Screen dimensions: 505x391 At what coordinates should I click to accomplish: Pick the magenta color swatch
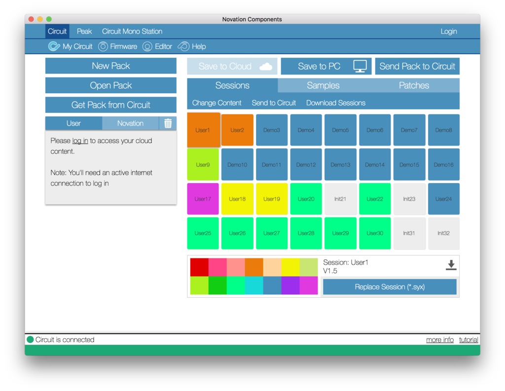[309, 285]
